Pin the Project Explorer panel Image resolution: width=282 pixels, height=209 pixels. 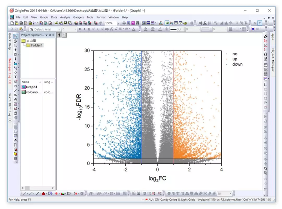[x=50, y=35]
